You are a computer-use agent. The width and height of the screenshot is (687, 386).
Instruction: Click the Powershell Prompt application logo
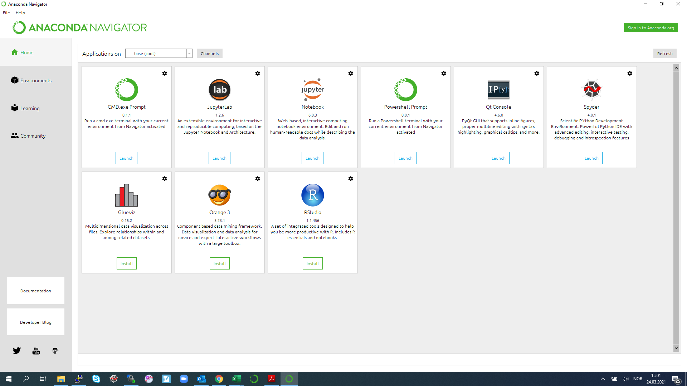pos(406,90)
